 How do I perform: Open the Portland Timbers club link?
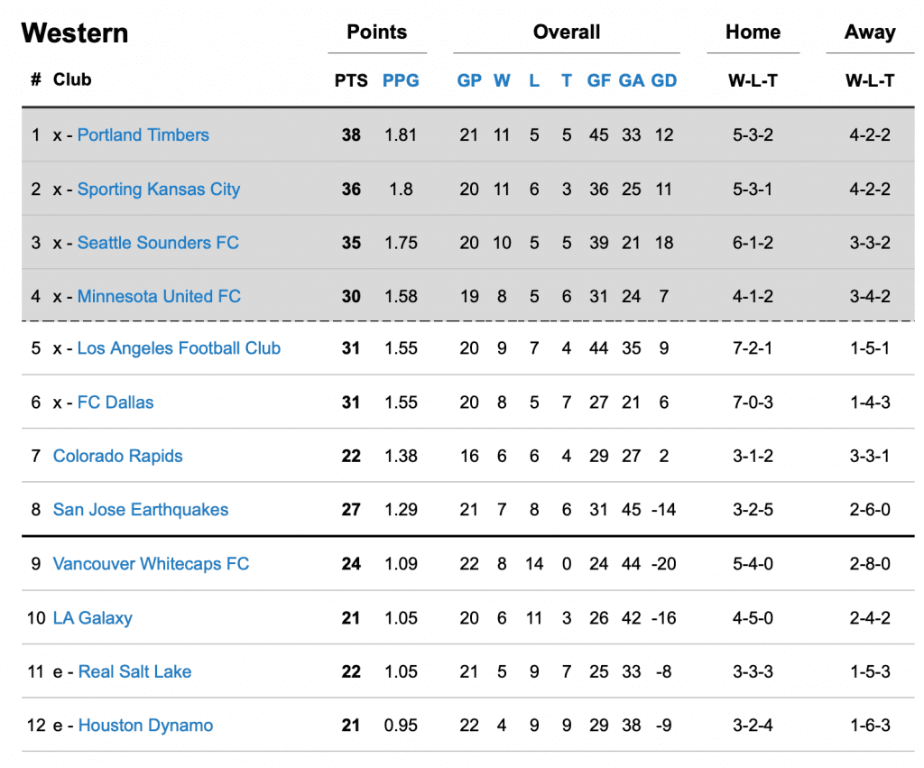click(x=143, y=135)
